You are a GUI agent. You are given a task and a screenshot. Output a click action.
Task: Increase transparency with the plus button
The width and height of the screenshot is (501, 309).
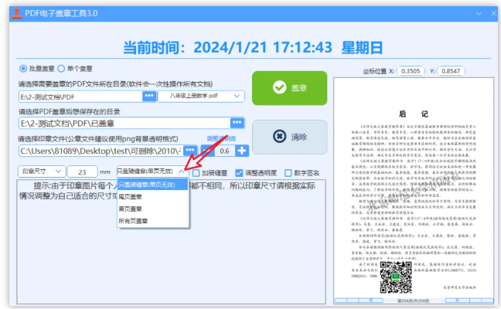tap(242, 151)
